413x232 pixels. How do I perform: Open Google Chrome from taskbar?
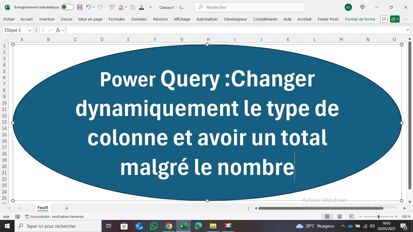coord(169,226)
